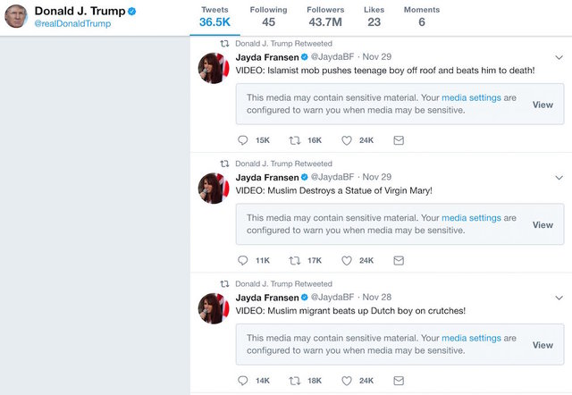
Task: Reply to the teenage boy roof tweet
Action: pyautogui.click(x=243, y=140)
